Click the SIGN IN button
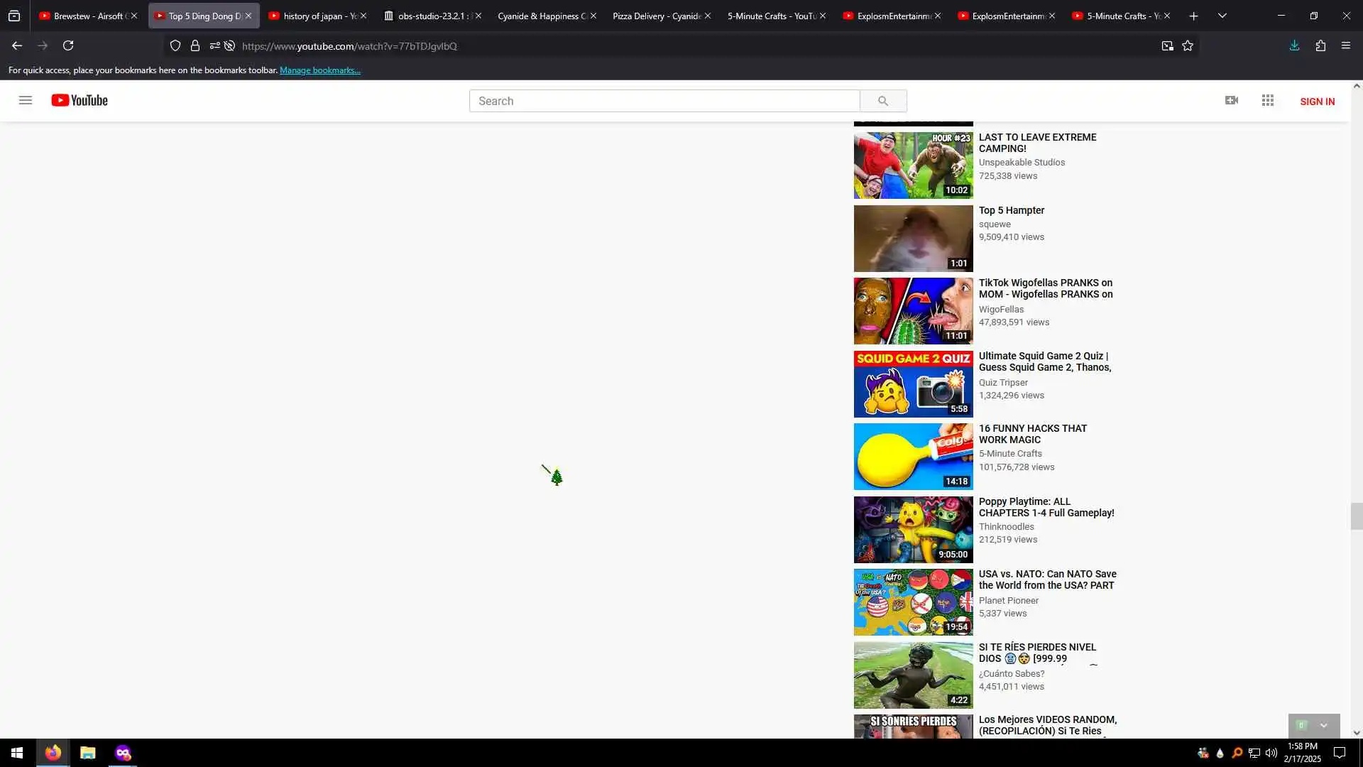 tap(1317, 102)
